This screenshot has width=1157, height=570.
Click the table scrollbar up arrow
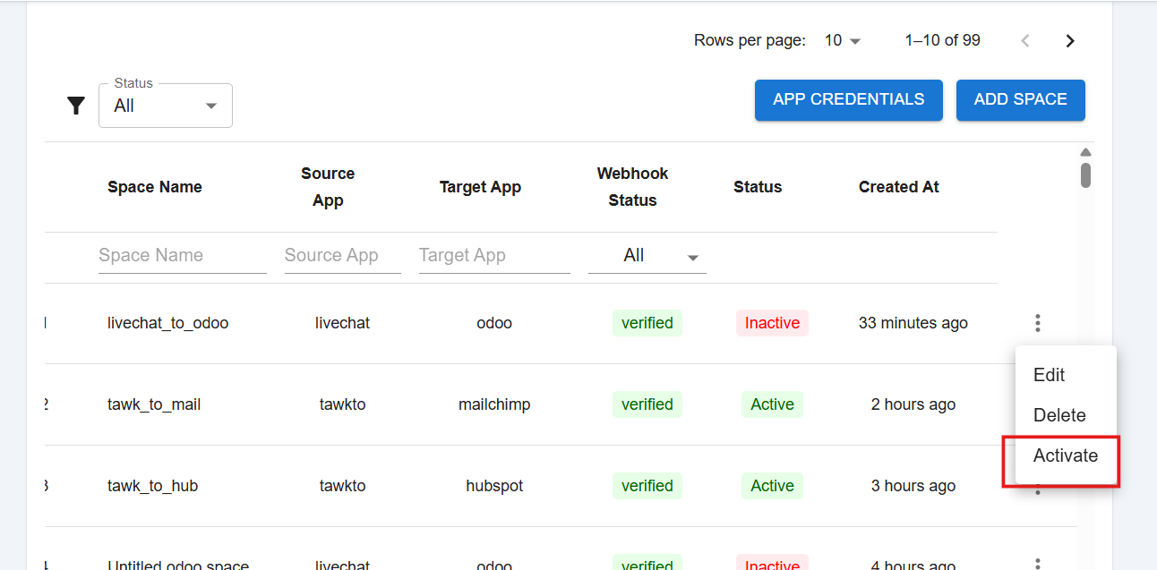tap(1085, 152)
